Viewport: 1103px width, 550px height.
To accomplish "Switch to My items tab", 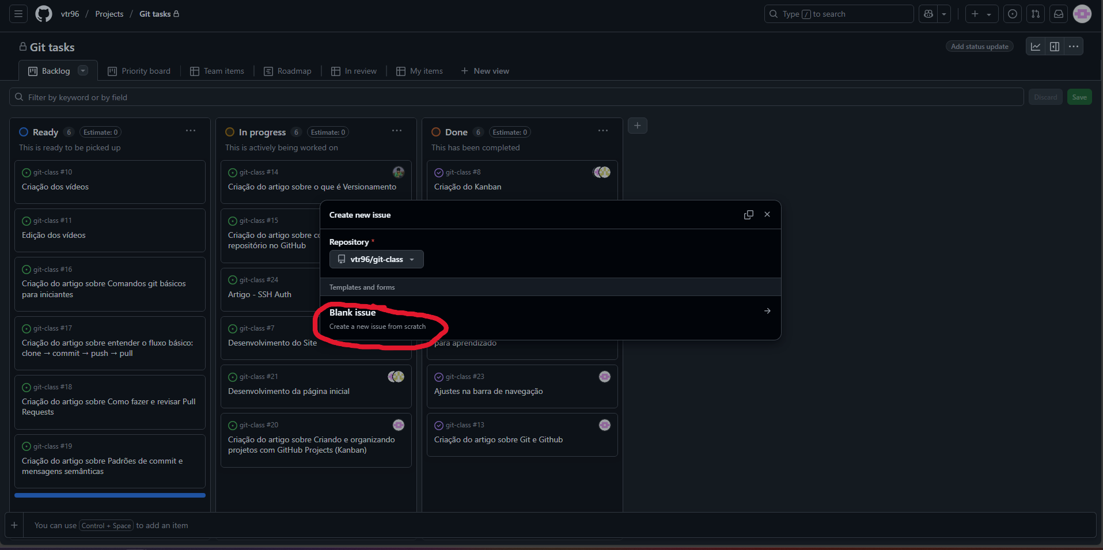I will pos(420,71).
